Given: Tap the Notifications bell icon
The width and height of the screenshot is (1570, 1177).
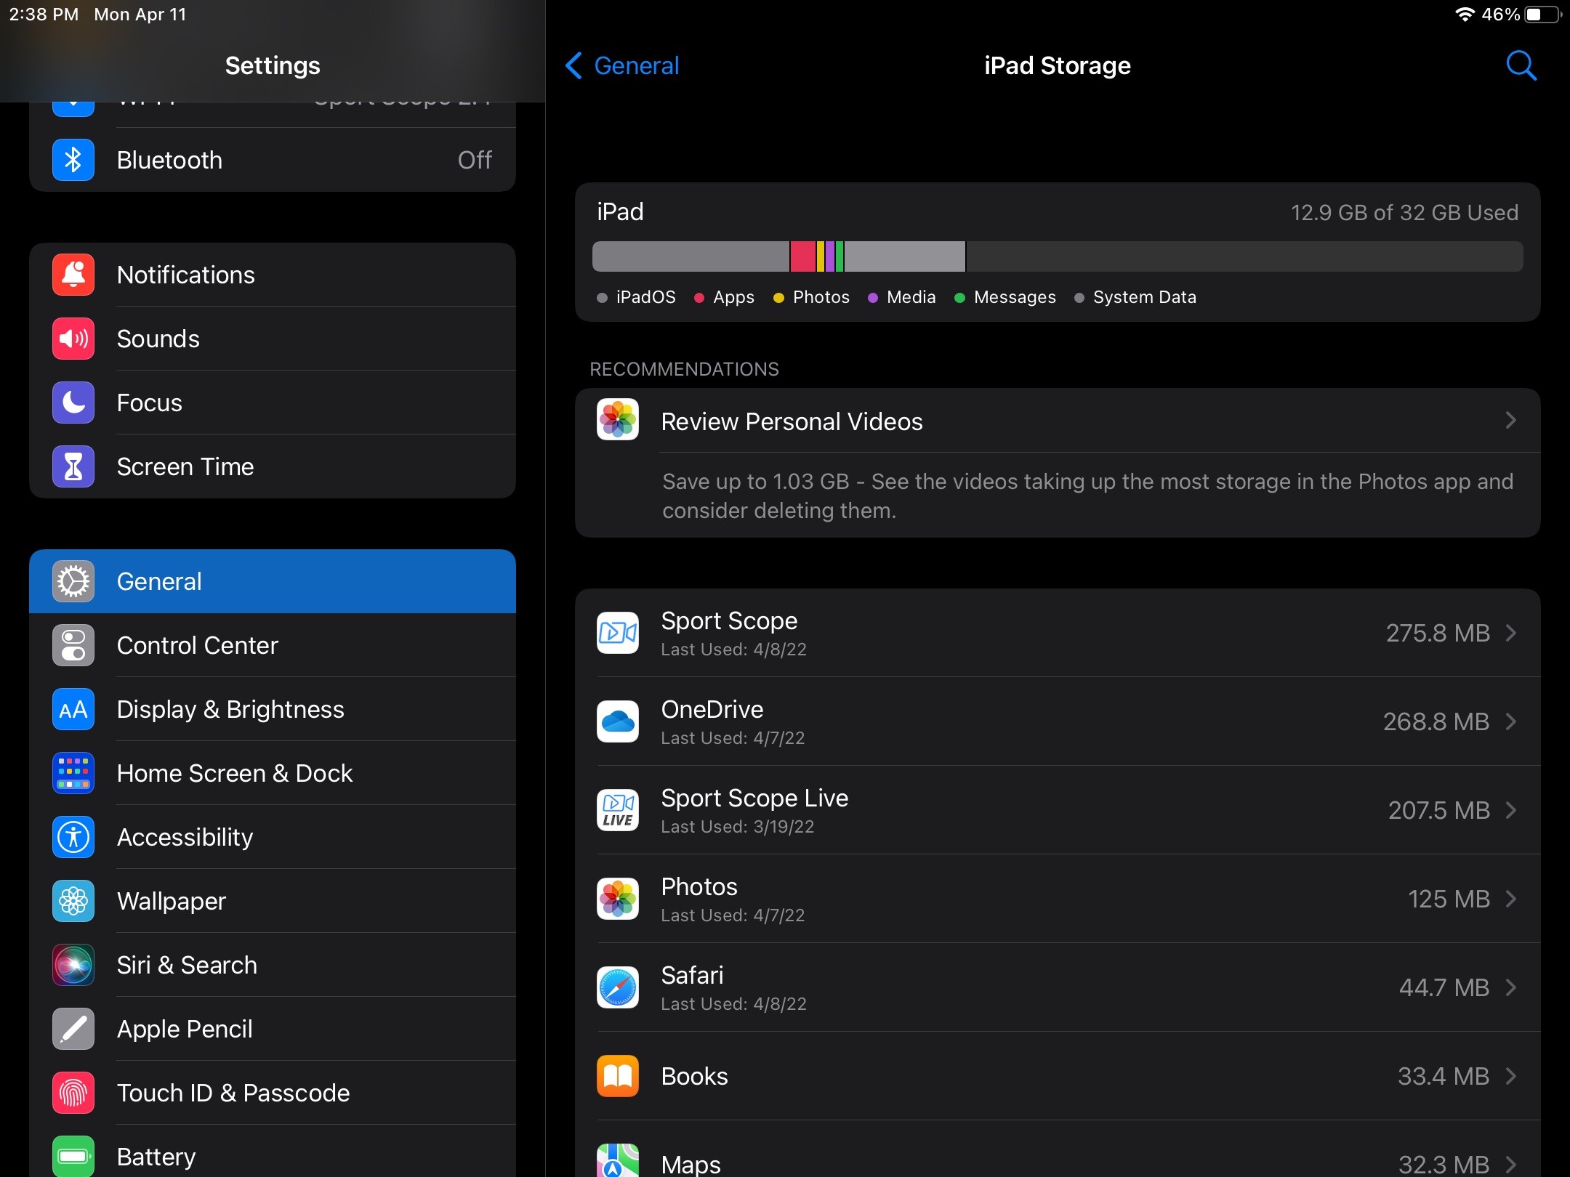Looking at the screenshot, I should point(73,275).
